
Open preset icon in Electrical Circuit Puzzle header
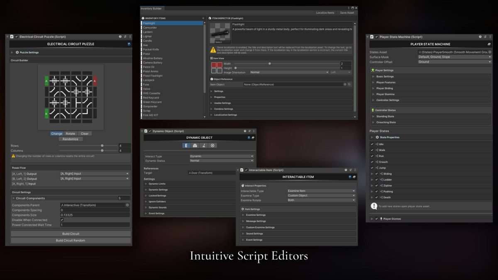point(125,37)
